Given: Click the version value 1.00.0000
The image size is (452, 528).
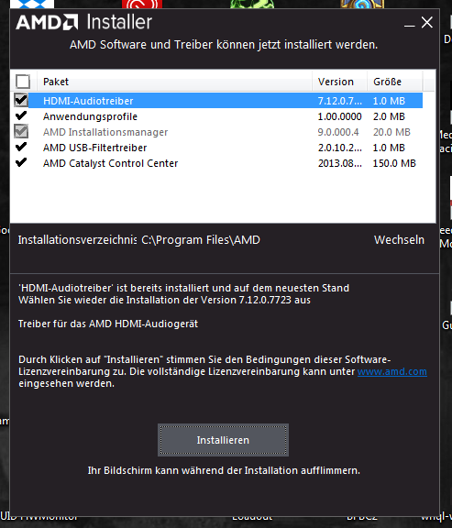Looking at the screenshot, I should pos(339,116).
